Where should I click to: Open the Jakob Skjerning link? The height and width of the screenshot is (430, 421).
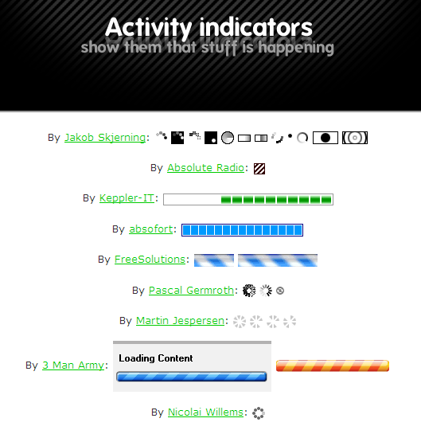105,138
